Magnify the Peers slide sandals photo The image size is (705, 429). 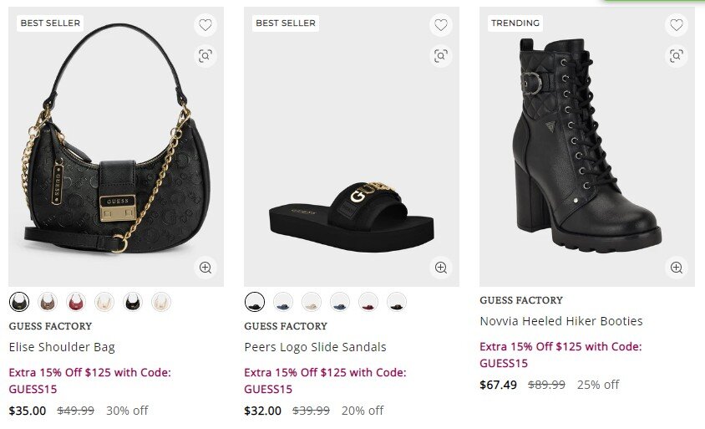(x=441, y=268)
